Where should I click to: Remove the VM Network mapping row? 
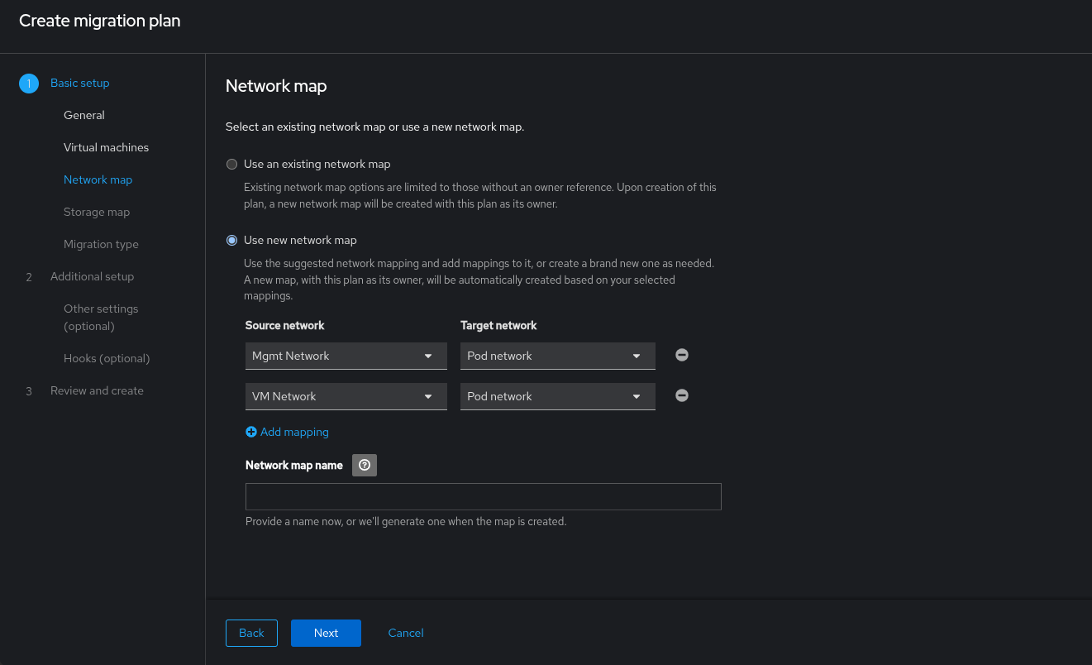tap(682, 395)
